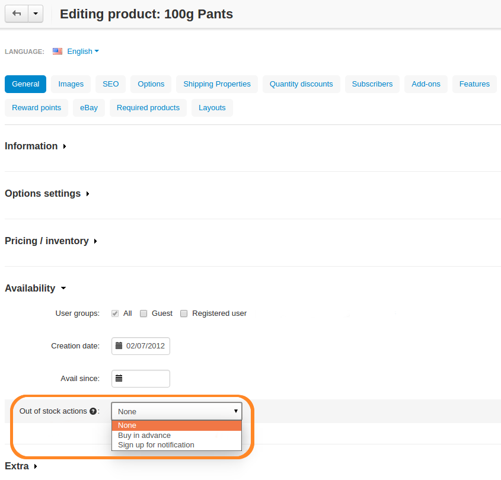Expand the Extra section

point(21,466)
